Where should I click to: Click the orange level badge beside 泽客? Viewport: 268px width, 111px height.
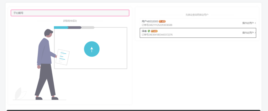tap(154, 31)
